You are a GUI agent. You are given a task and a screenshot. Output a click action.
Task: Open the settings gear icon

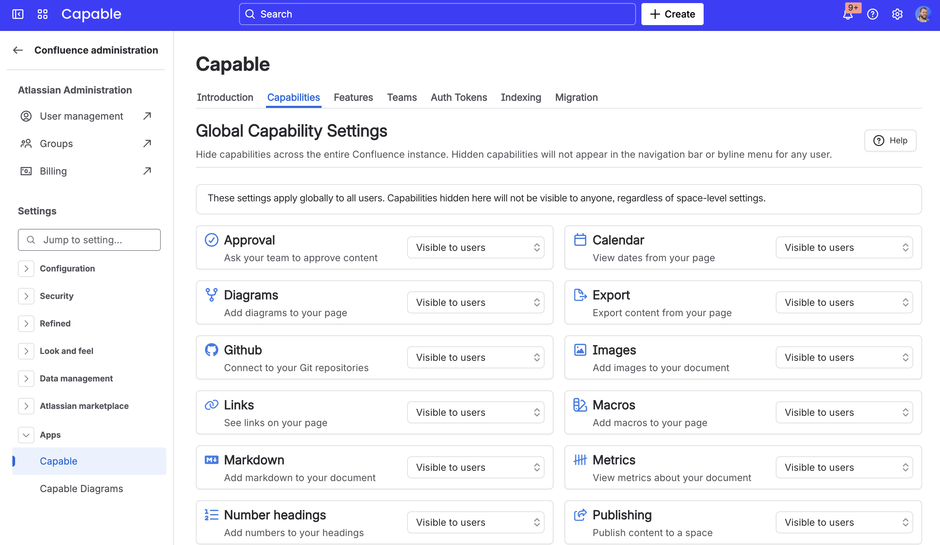[x=897, y=14]
